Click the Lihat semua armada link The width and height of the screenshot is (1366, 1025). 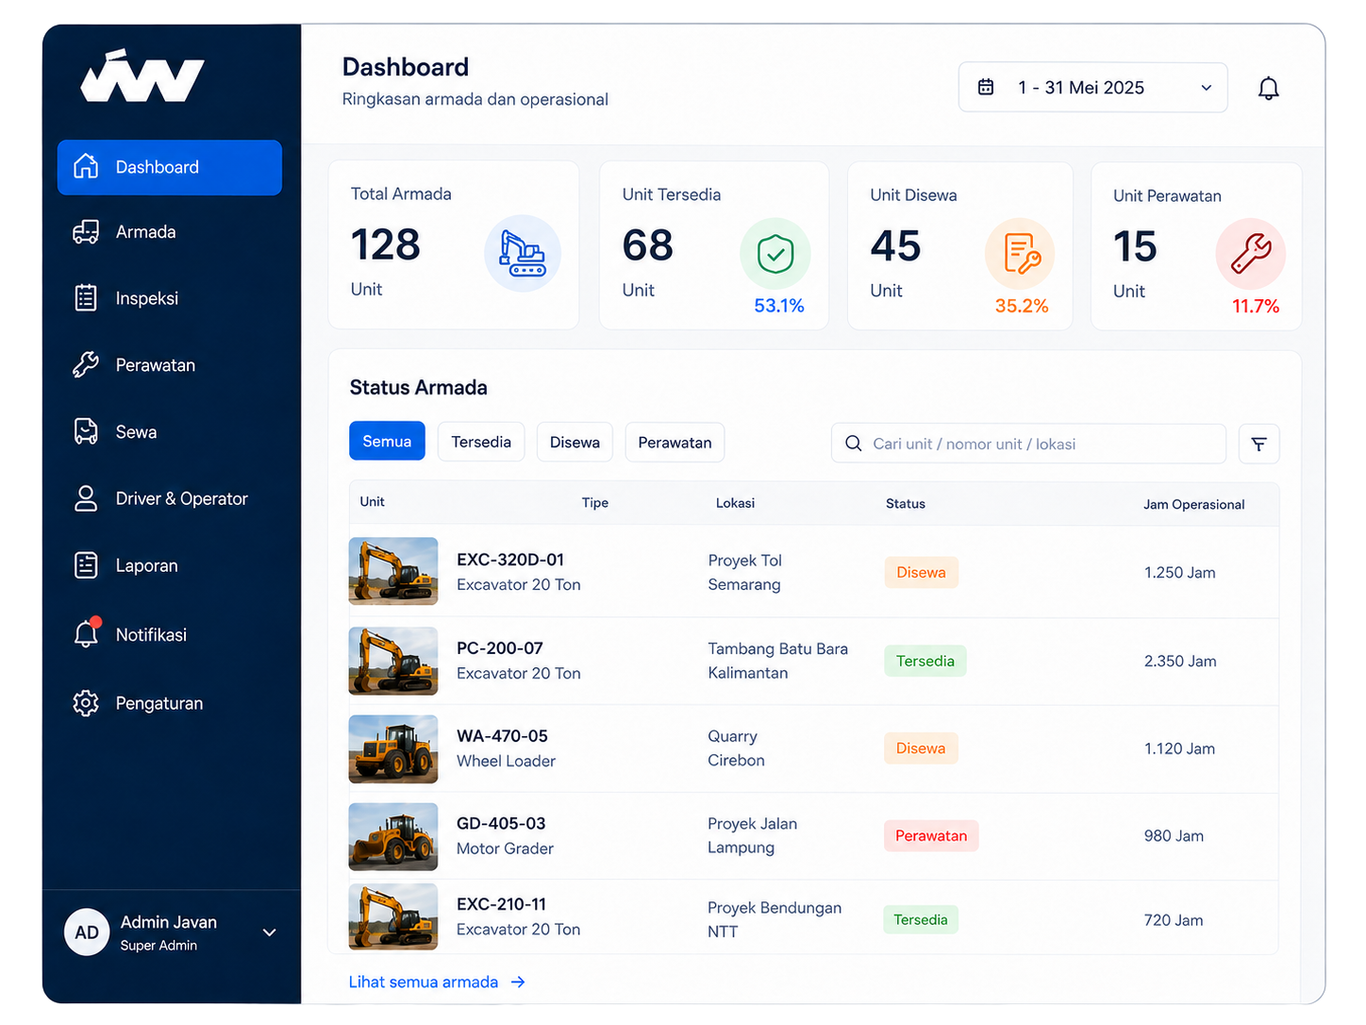(x=424, y=983)
